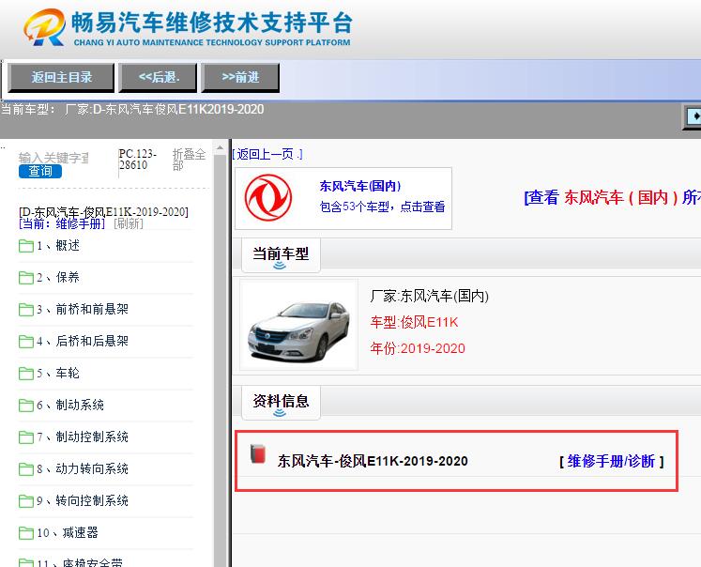Expand 4、后桥和后悬架 tree item
This screenshot has height=567, width=701.
click(83, 341)
